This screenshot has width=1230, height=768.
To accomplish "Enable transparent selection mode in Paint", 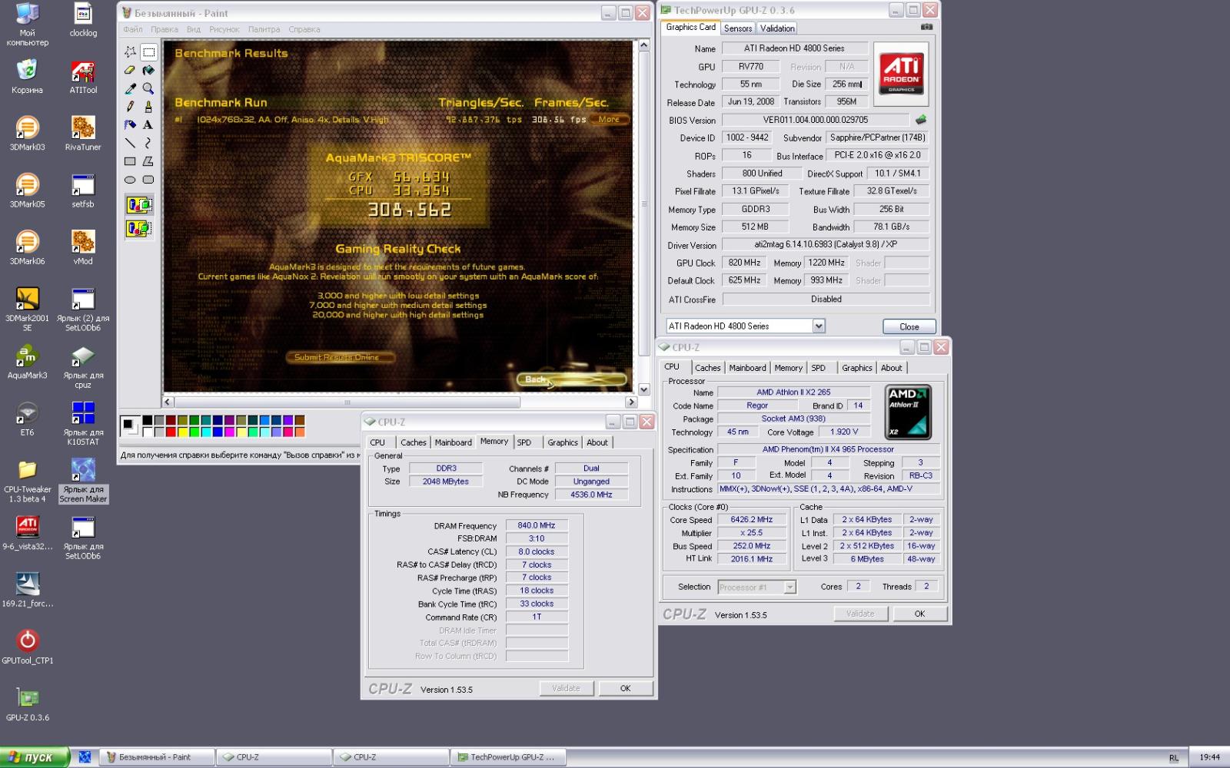I will point(139,229).
